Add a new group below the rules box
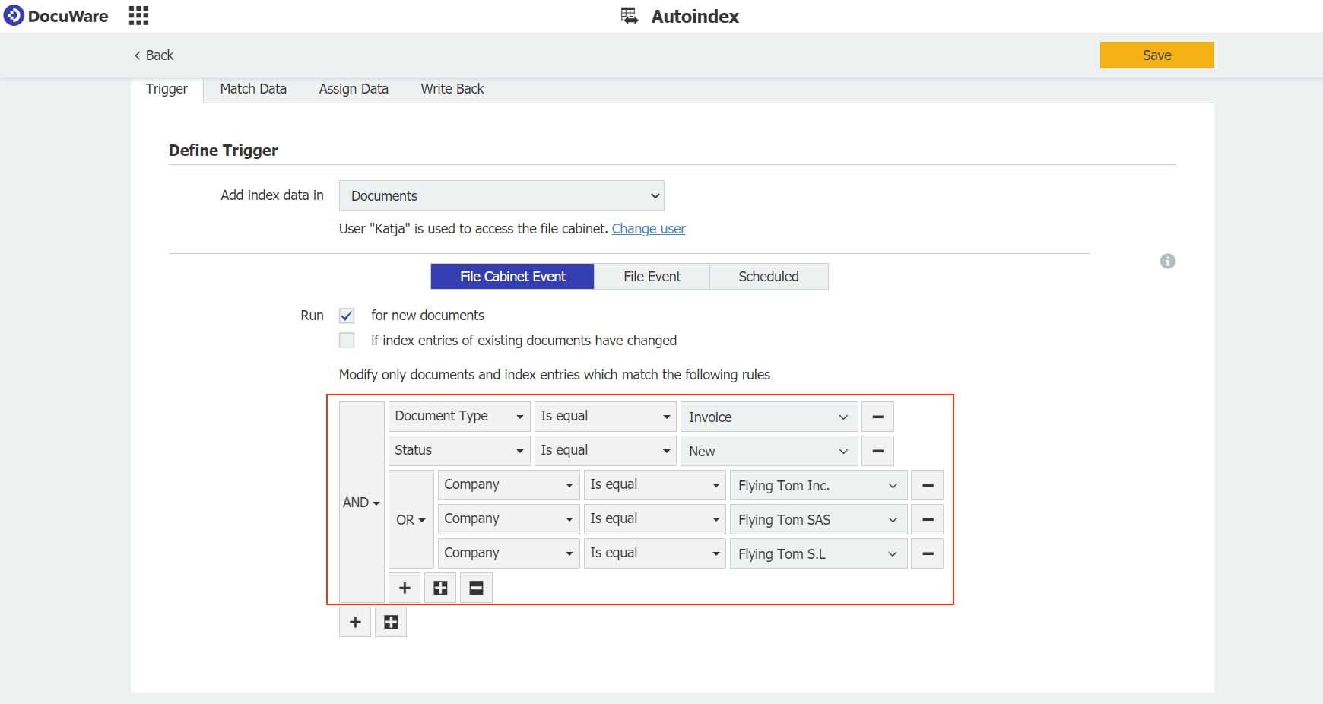This screenshot has width=1323, height=704. click(x=391, y=623)
